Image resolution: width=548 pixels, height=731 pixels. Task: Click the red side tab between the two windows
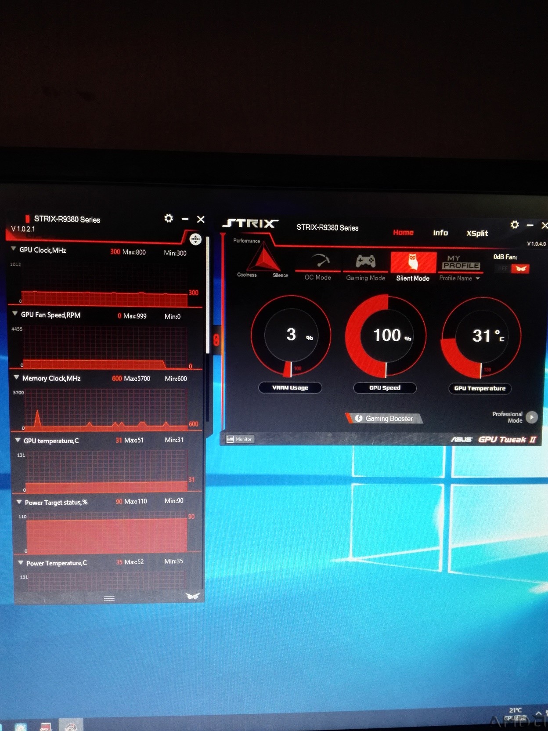216,340
